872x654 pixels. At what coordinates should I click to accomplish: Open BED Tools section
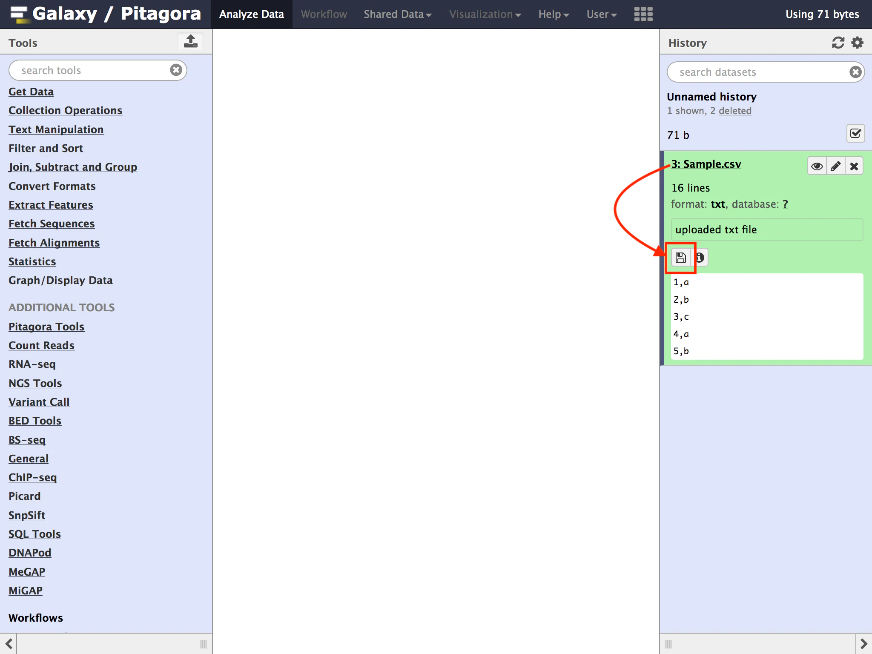point(35,421)
